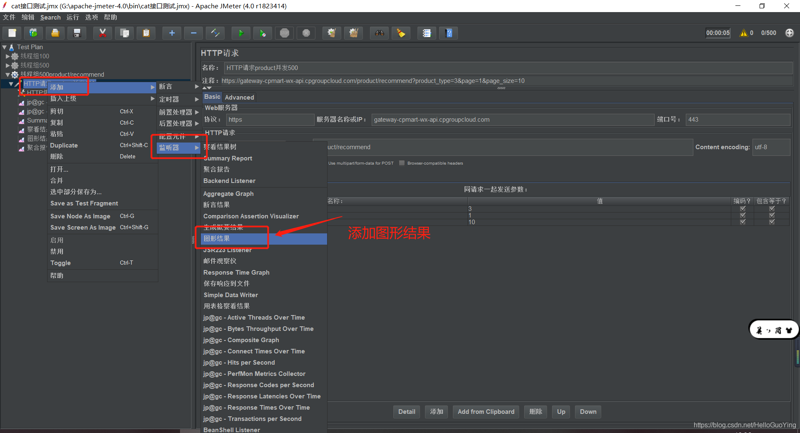Open the 前置处理器 submenu

pyautogui.click(x=179, y=112)
